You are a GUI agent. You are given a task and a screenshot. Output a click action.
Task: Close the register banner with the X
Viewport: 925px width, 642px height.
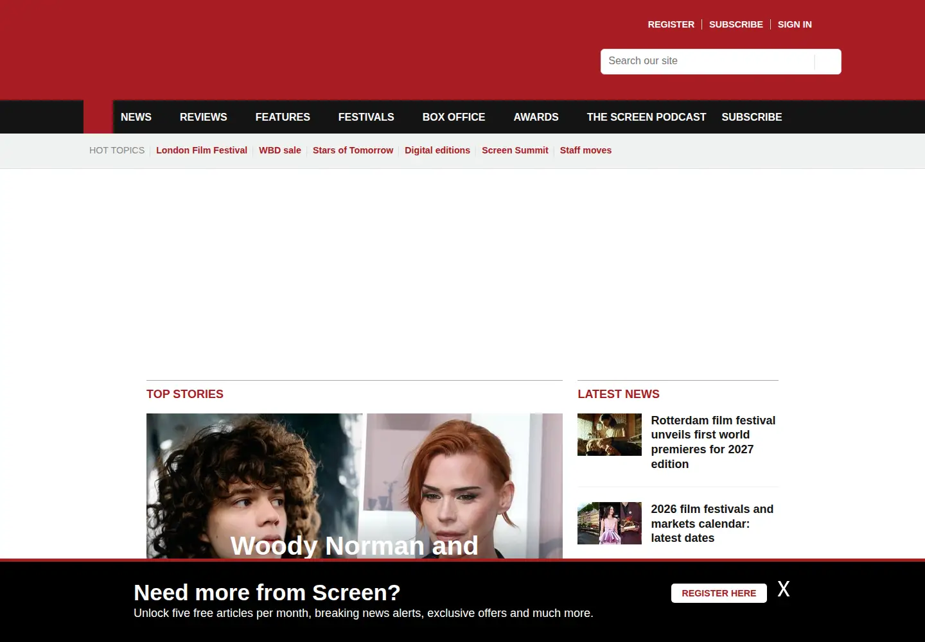coord(784,589)
